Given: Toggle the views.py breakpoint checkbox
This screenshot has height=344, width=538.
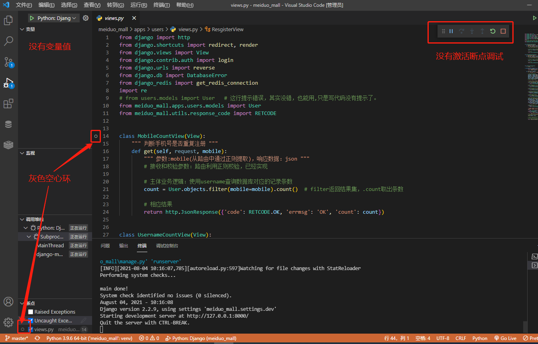Looking at the screenshot, I should pyautogui.click(x=30, y=329).
